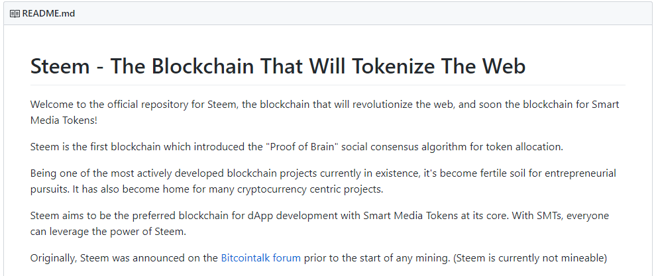Click the "cryptocurrency centric projects" text
This screenshot has width=656, height=276.
pos(310,189)
